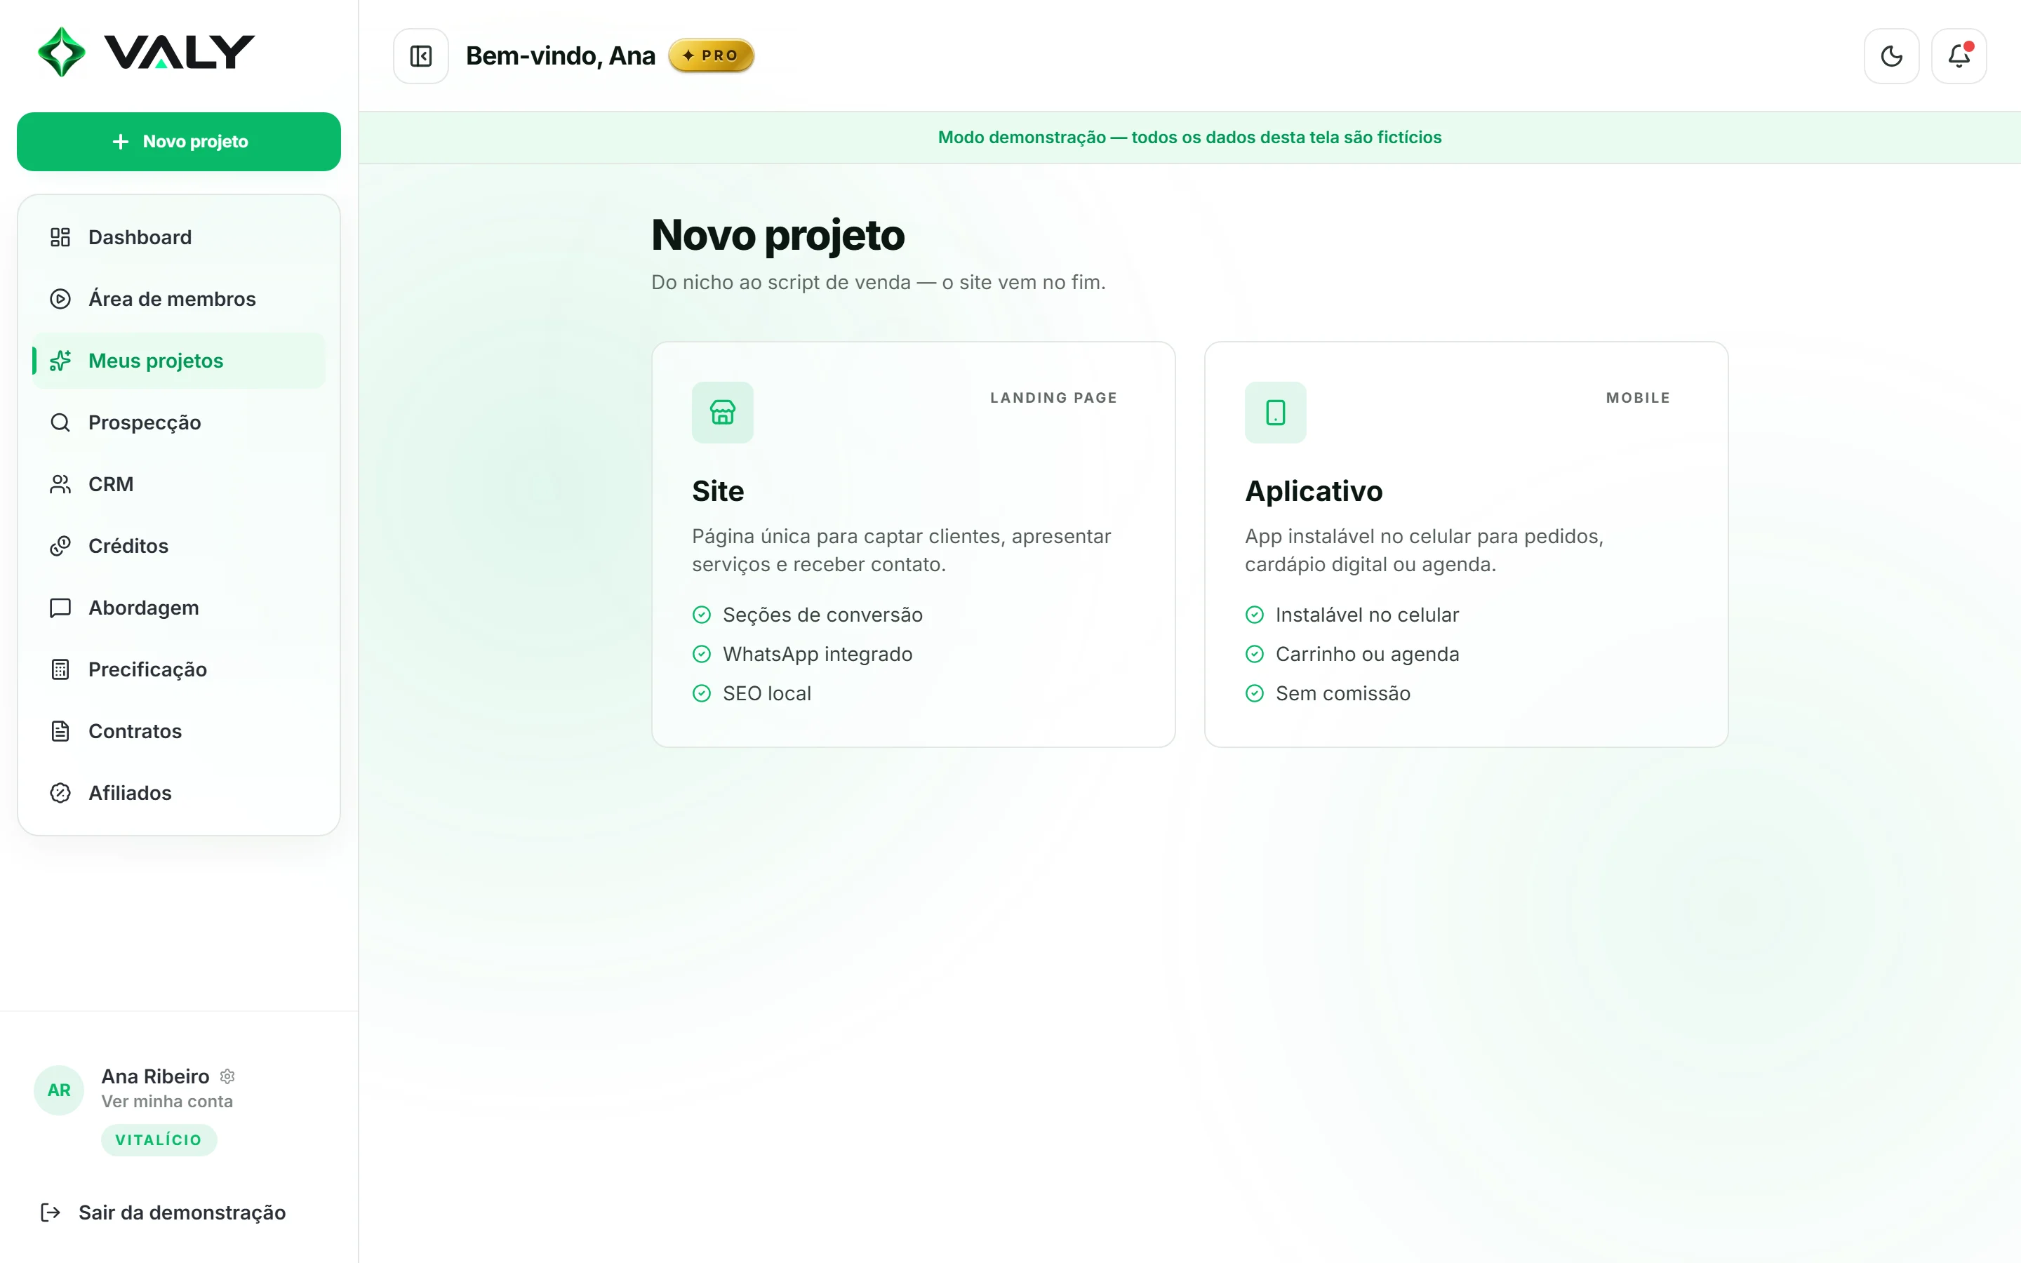This screenshot has height=1263, width=2021.
Task: Click the VITALÍCIO plan badge
Action: click(159, 1140)
